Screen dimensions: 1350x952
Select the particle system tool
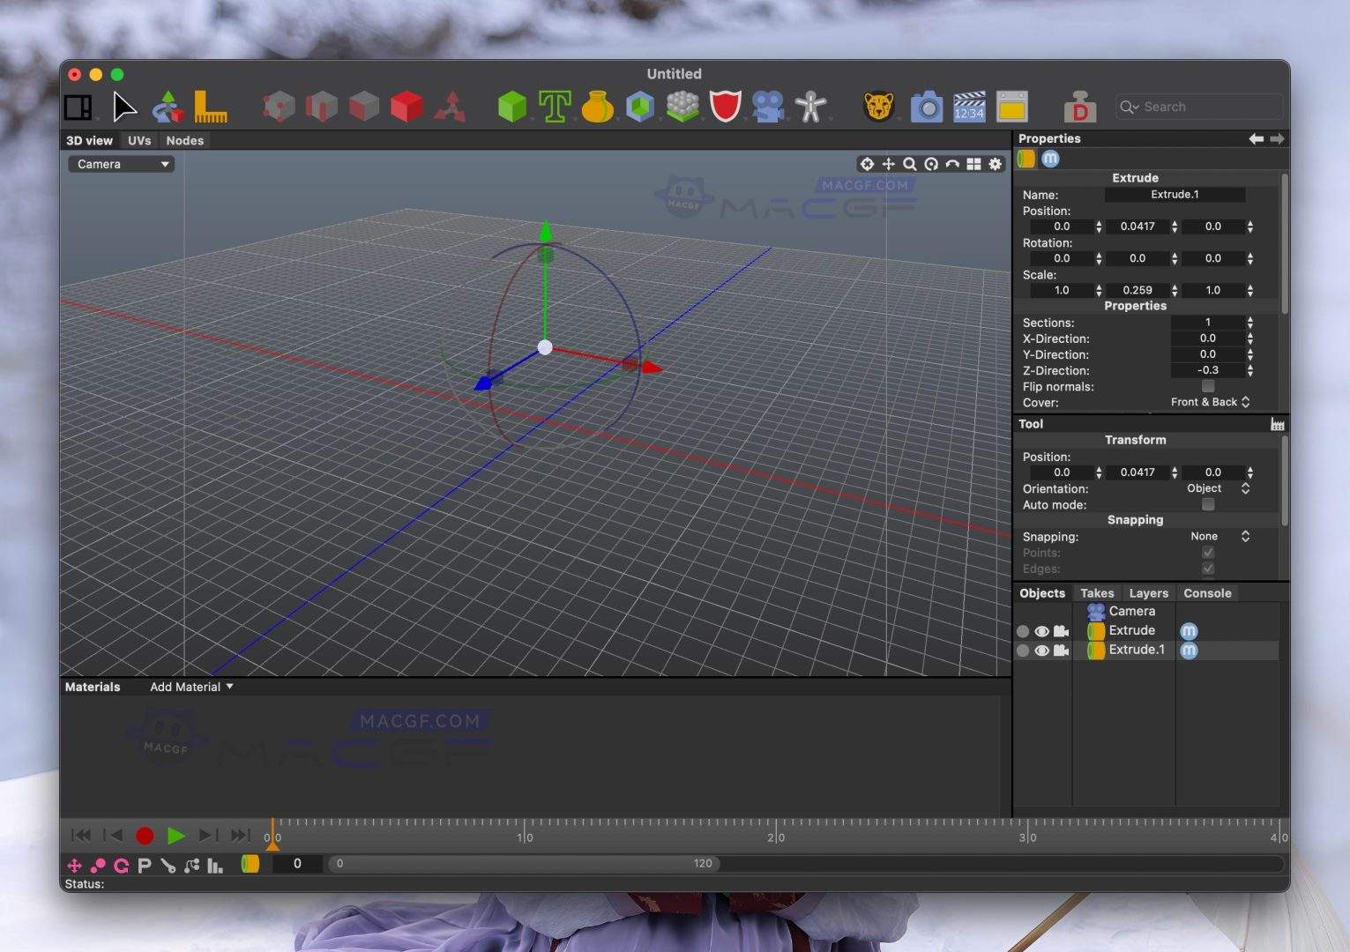coord(682,106)
